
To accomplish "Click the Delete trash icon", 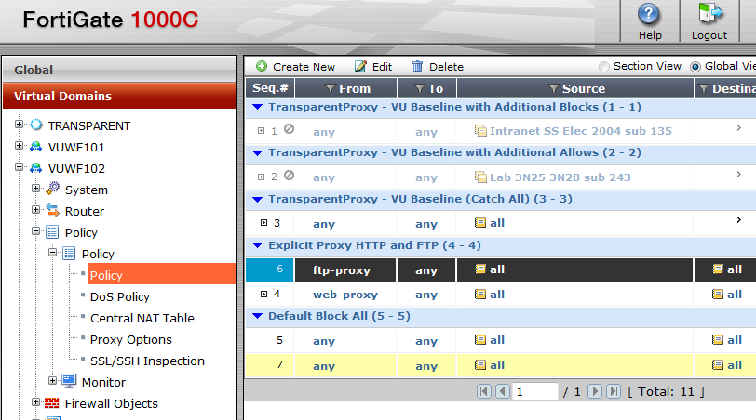I will coord(417,66).
